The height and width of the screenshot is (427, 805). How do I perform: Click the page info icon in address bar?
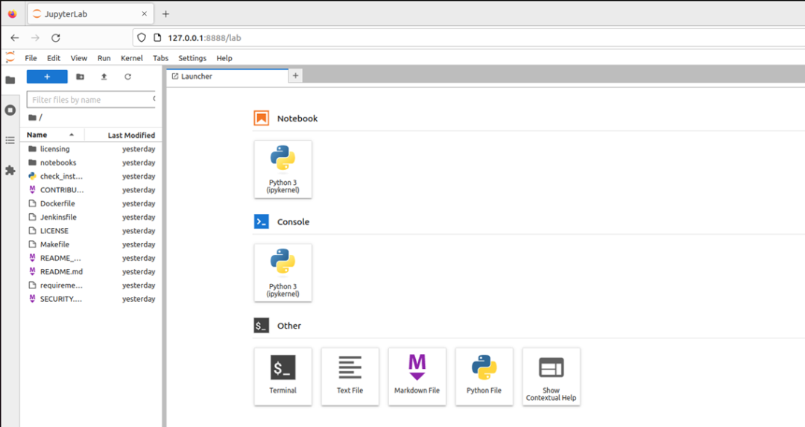click(157, 37)
